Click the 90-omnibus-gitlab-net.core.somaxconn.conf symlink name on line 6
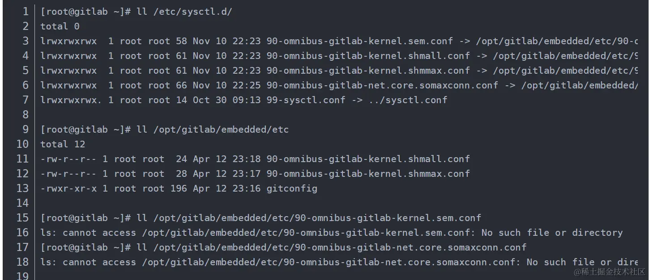Screen dimensions: 649x280 (x=382, y=85)
